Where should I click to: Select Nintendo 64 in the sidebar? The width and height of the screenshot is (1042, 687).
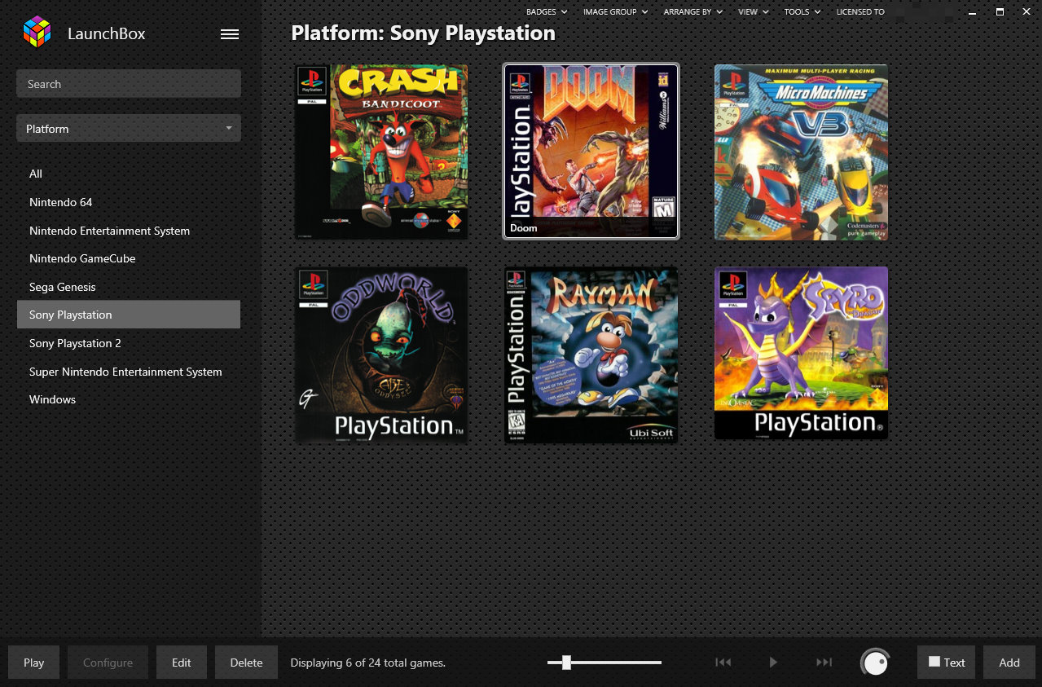pos(129,202)
